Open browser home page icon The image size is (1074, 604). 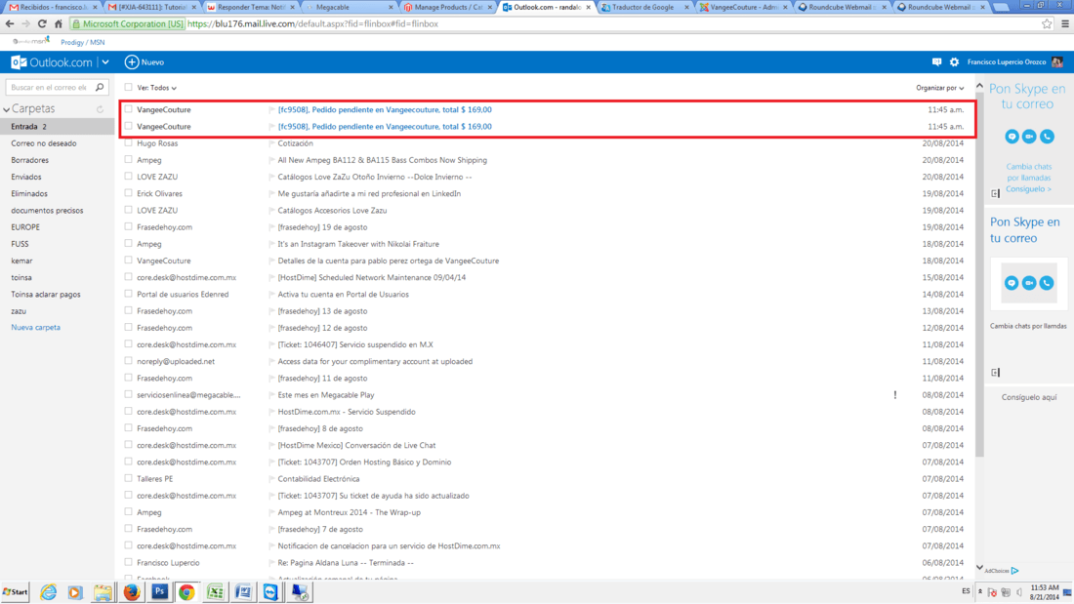tap(59, 24)
